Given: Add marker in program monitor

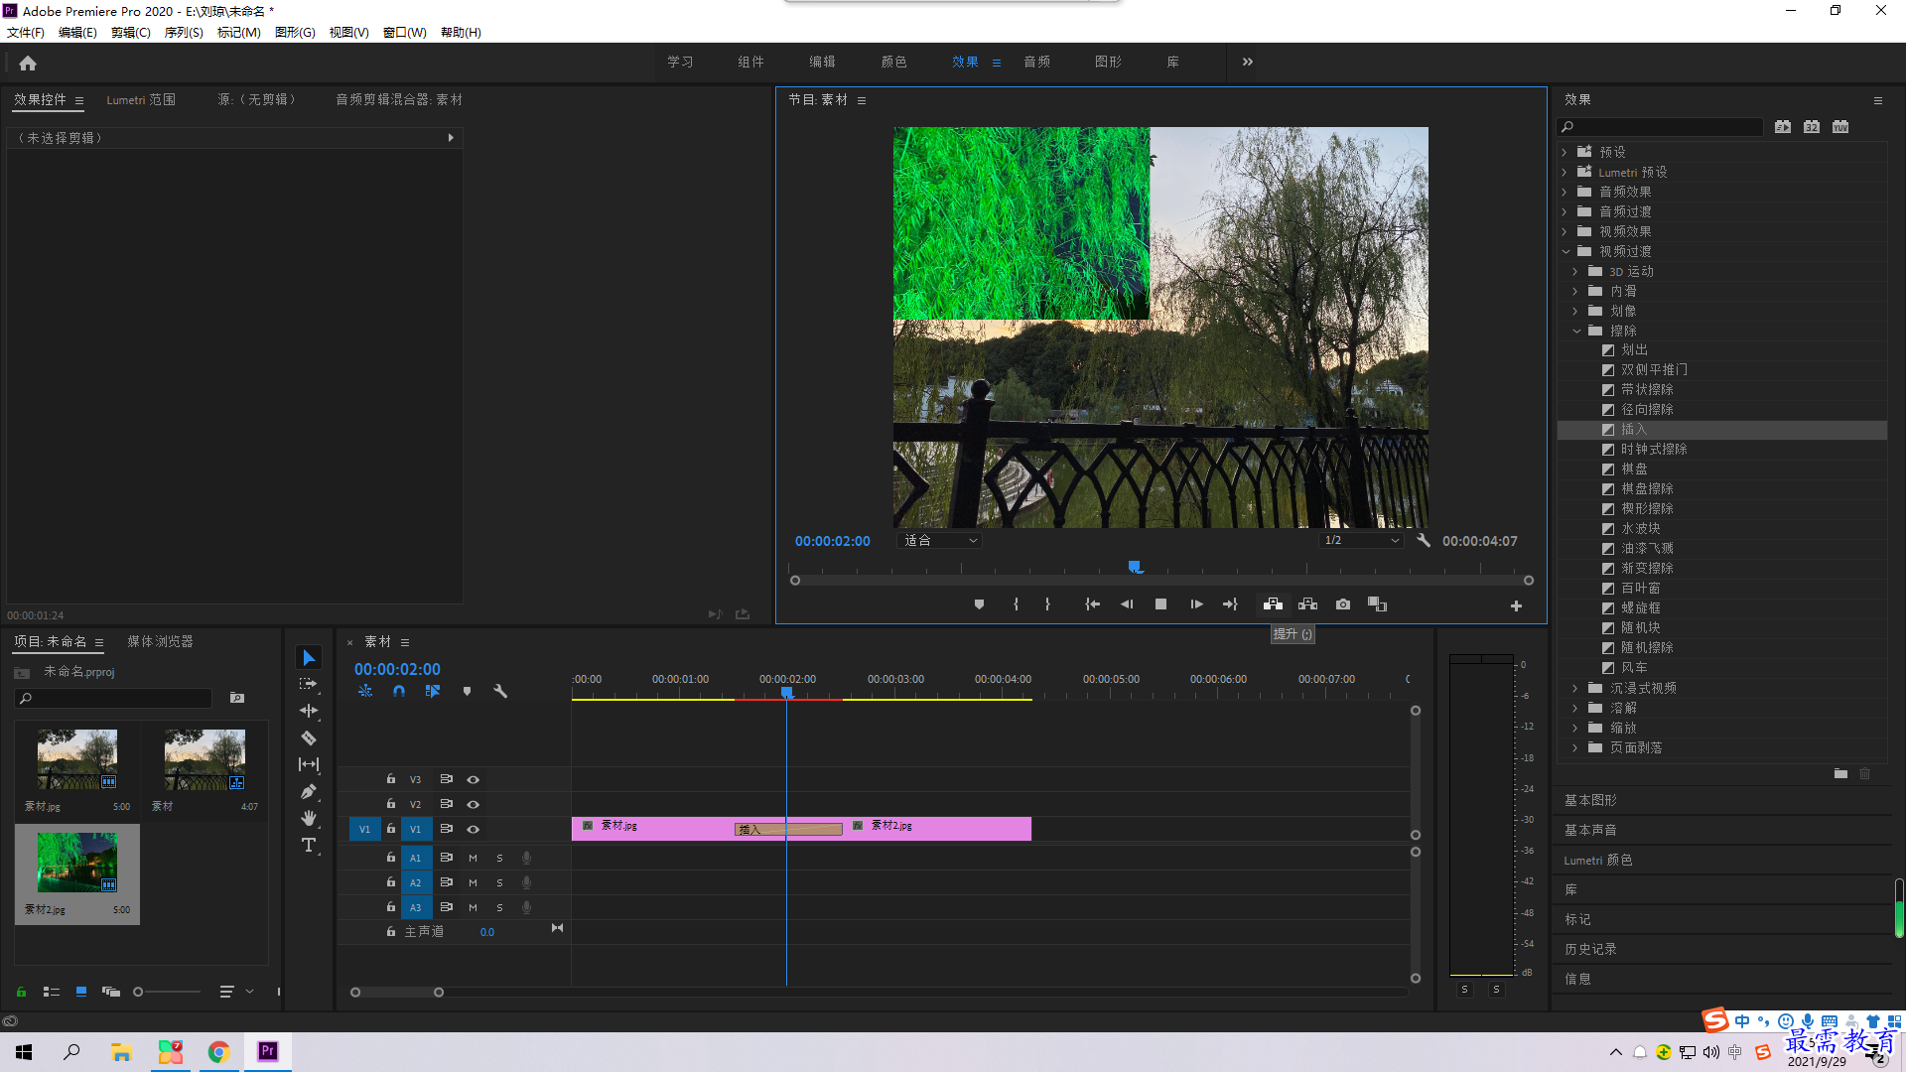Looking at the screenshot, I should tap(979, 604).
